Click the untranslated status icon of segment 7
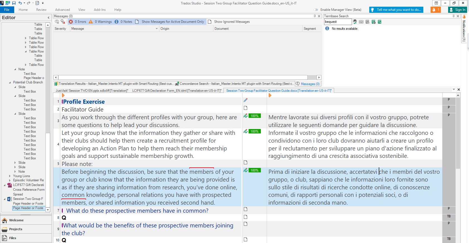 pos(246,209)
